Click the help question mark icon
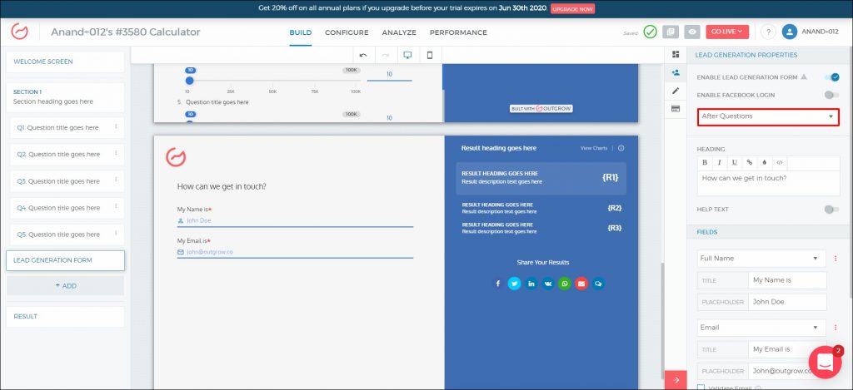The width and height of the screenshot is (853, 390). point(767,32)
